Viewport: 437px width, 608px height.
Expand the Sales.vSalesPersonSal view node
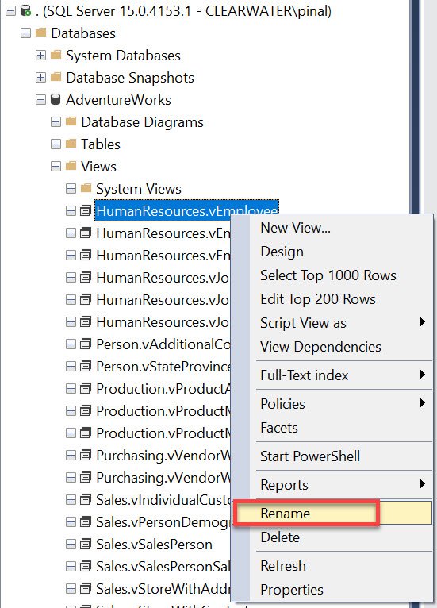(71, 566)
